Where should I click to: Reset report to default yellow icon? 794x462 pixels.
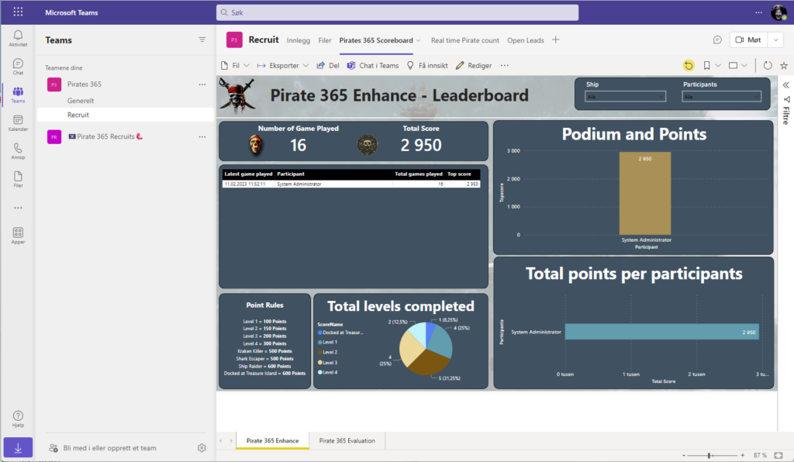[689, 65]
